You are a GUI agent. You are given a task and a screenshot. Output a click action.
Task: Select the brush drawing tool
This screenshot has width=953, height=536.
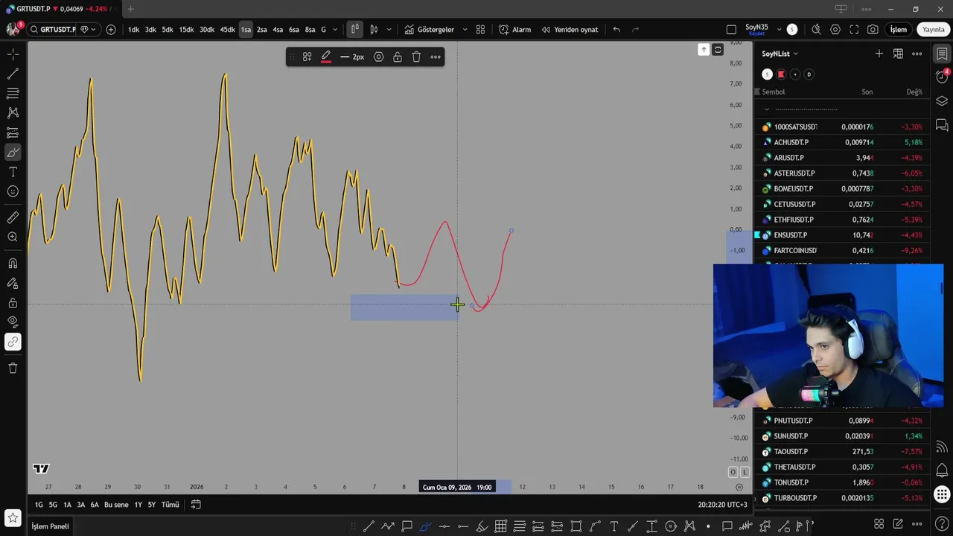click(13, 153)
